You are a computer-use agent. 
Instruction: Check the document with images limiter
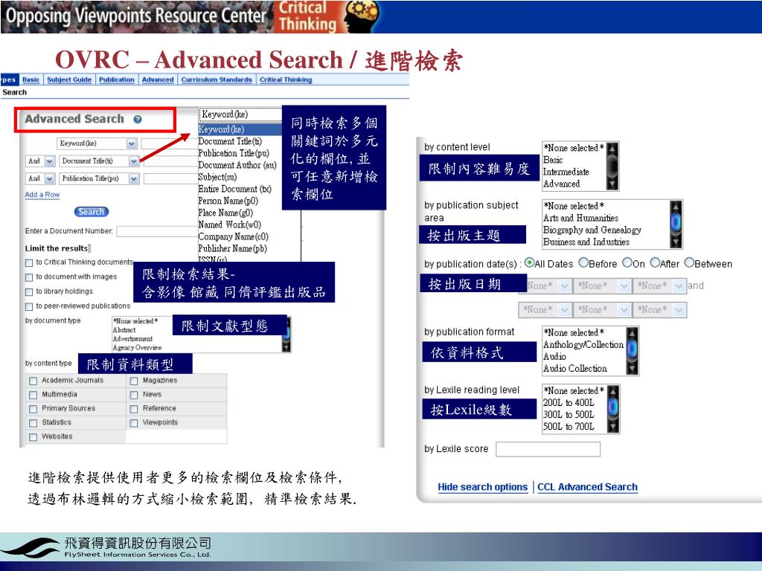point(29,277)
